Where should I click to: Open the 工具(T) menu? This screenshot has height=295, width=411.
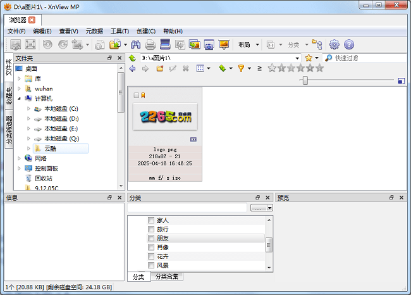point(120,31)
